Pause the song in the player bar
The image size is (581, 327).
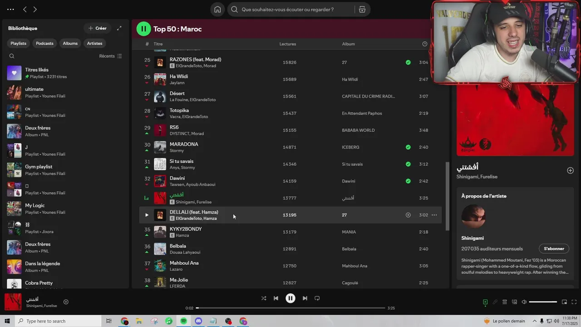[x=290, y=298]
